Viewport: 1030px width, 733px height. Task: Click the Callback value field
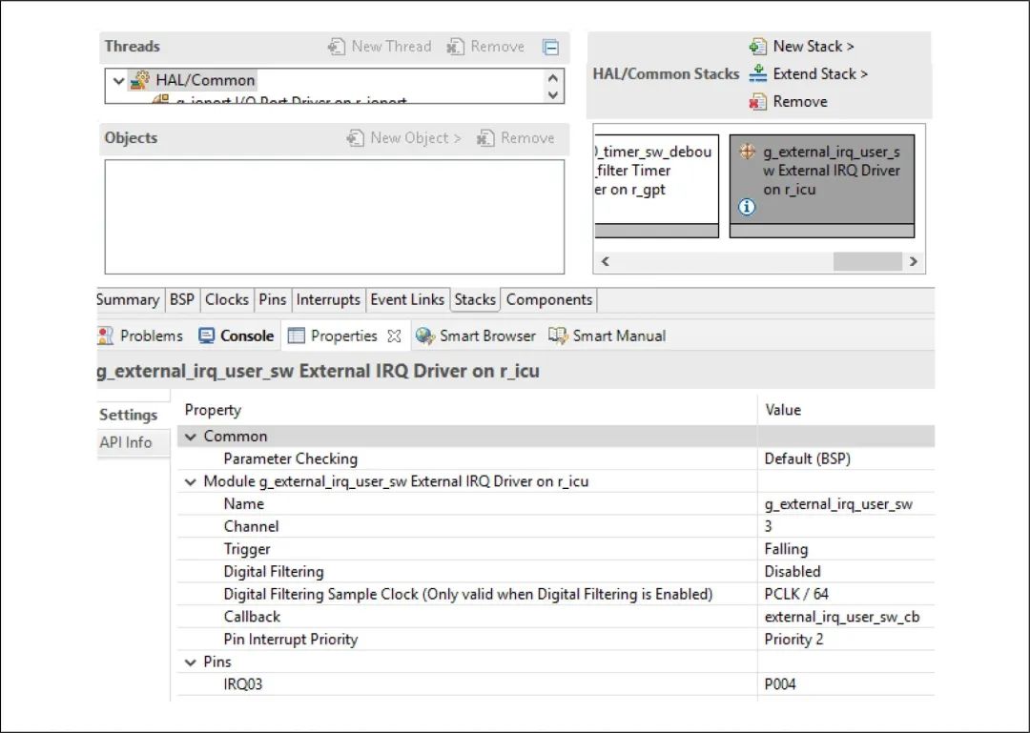click(841, 617)
